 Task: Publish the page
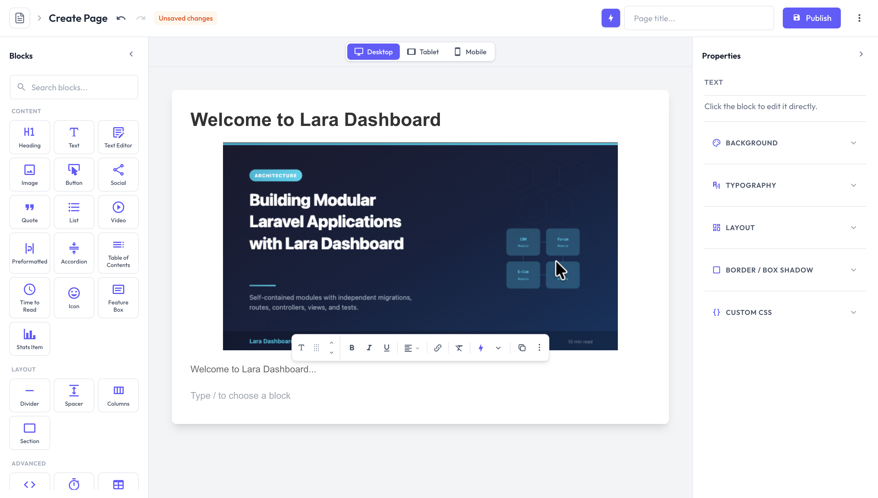(811, 18)
